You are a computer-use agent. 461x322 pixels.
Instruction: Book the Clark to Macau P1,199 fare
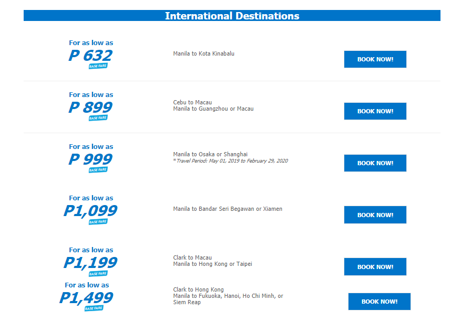375,267
